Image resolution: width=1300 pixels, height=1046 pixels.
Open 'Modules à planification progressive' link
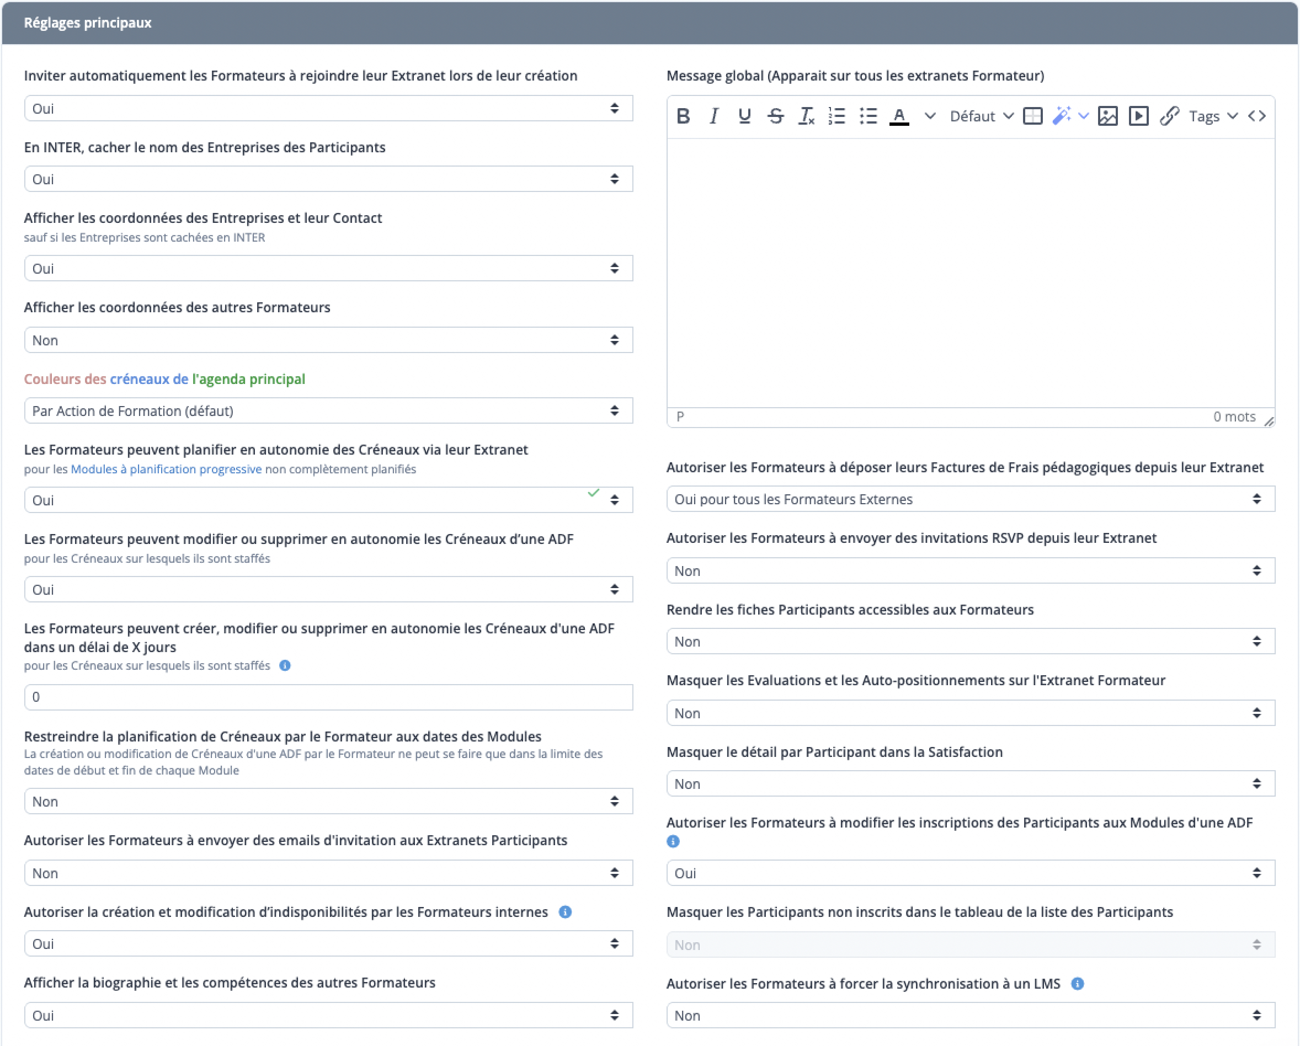click(166, 469)
